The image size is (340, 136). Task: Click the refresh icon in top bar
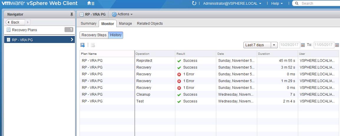coord(194,3)
